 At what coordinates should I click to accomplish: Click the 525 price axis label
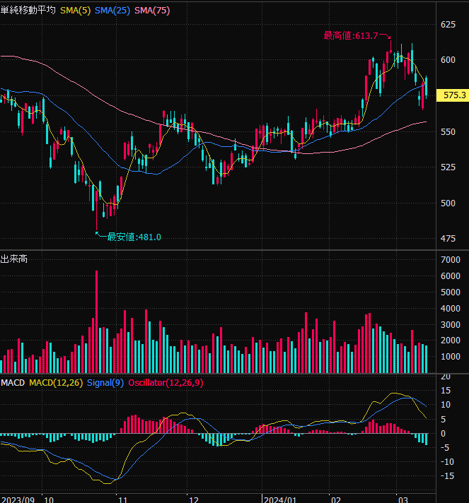pos(448,167)
